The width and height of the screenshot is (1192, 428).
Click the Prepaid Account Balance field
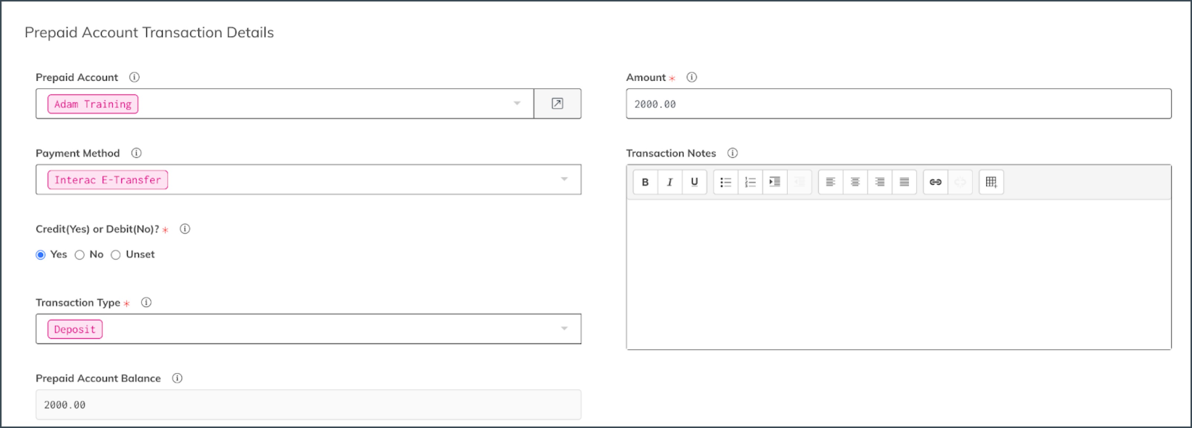coord(309,405)
